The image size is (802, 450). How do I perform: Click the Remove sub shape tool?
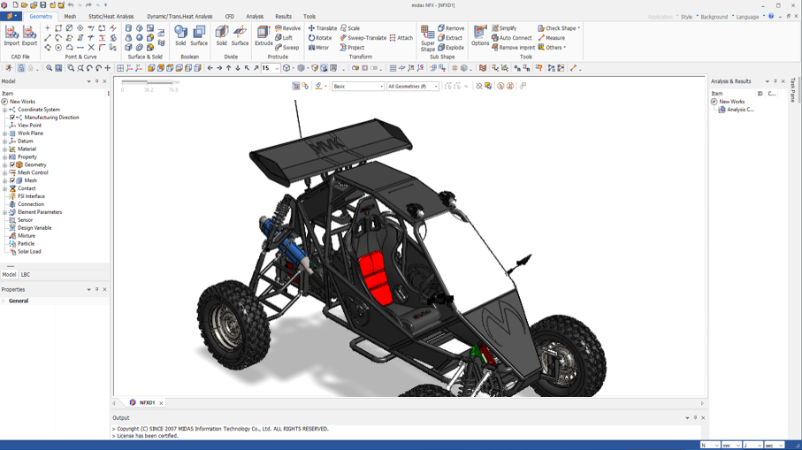[x=451, y=28]
